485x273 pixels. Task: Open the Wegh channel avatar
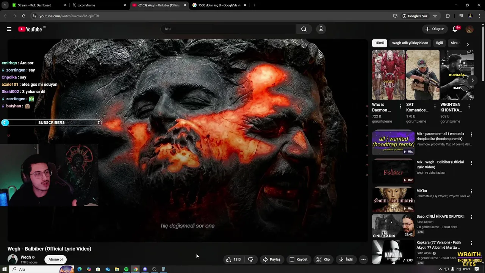click(x=13, y=259)
